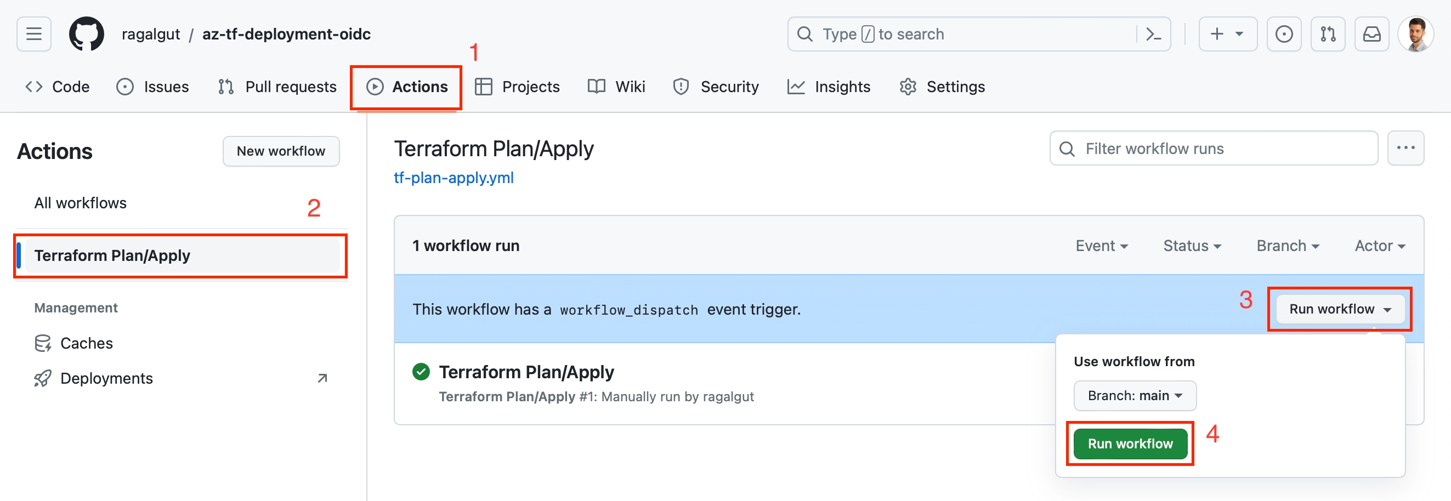Click the green success check icon

[x=421, y=372]
